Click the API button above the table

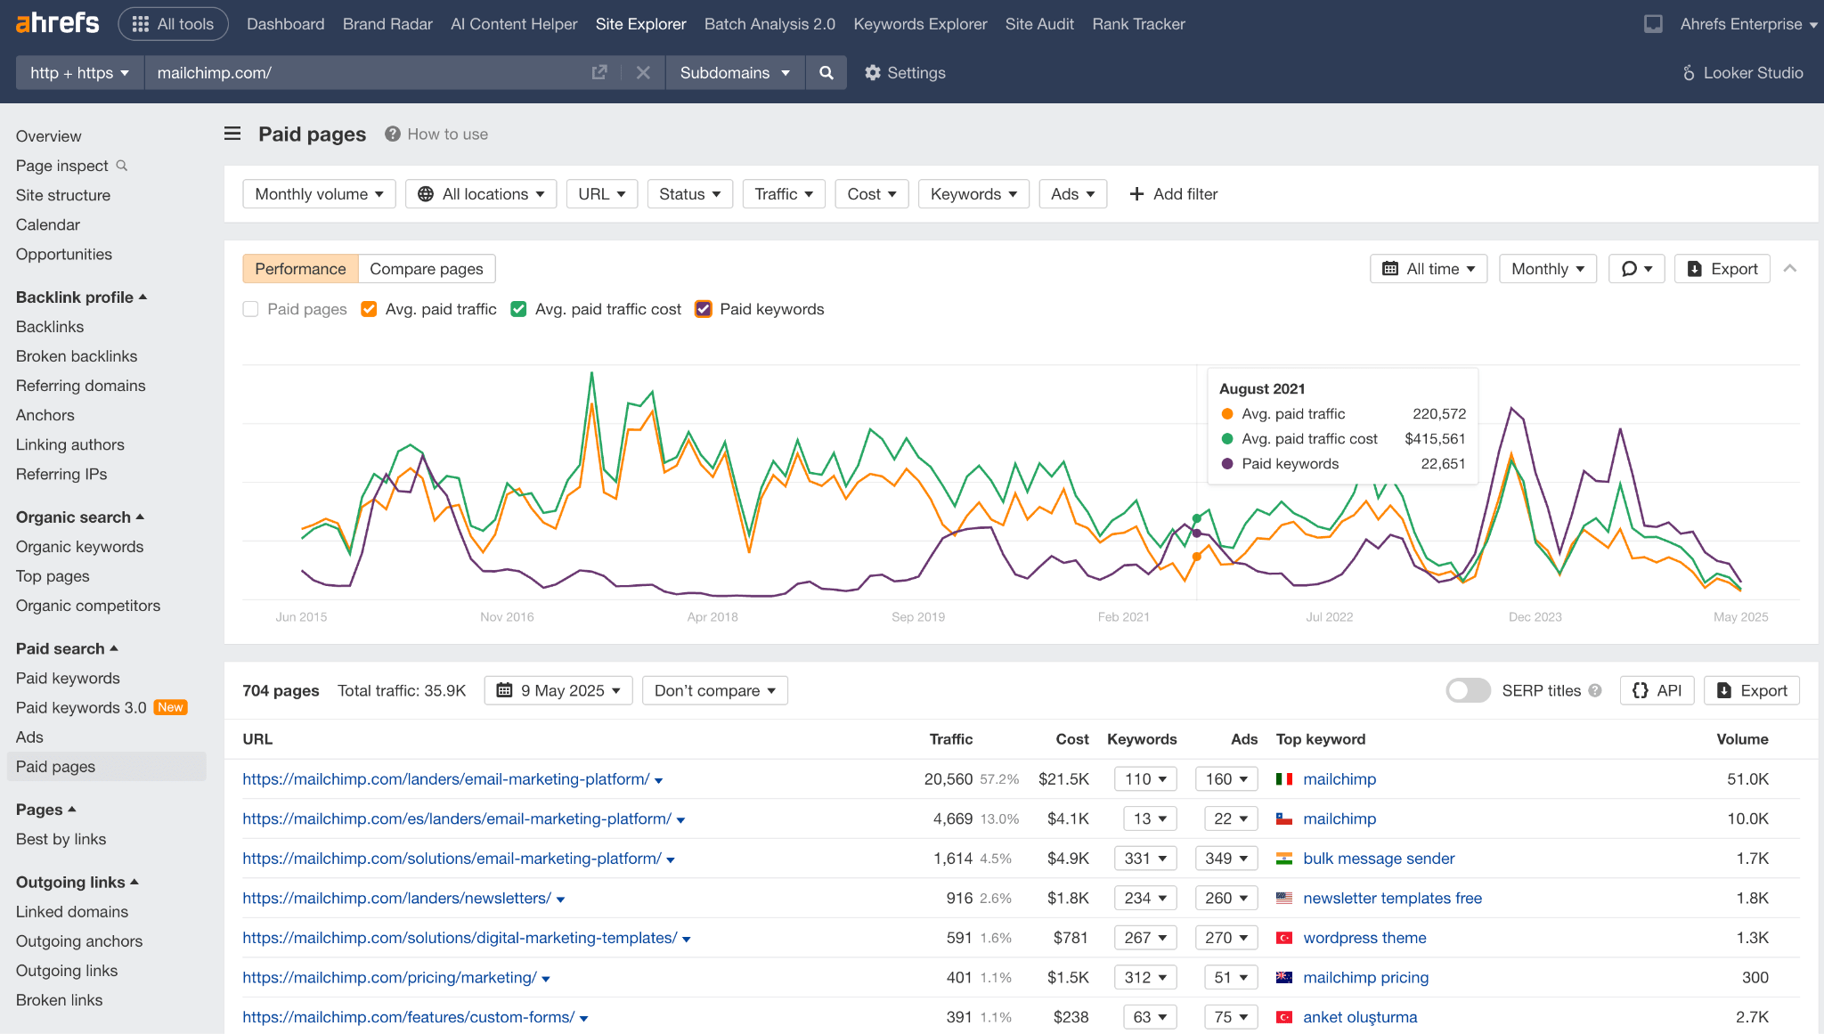click(x=1657, y=690)
